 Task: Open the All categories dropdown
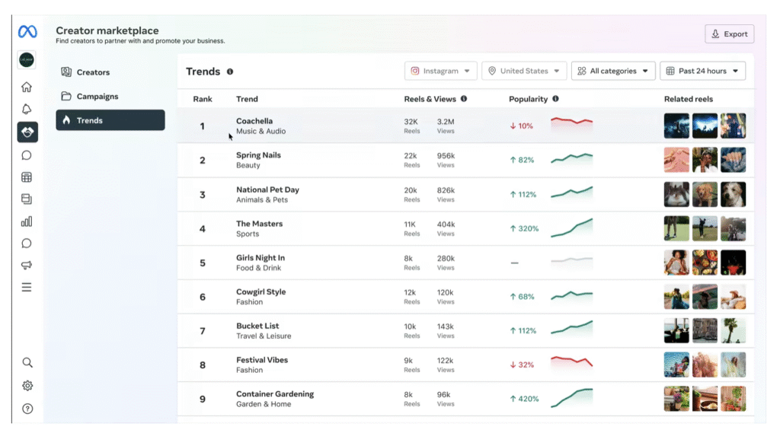pos(613,71)
